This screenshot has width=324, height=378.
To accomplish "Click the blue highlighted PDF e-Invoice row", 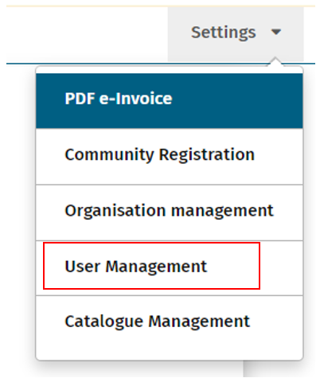I will coord(170,101).
